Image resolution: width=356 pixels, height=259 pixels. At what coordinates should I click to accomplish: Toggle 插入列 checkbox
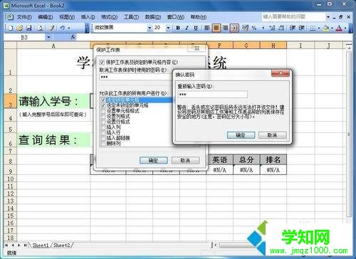click(x=103, y=127)
